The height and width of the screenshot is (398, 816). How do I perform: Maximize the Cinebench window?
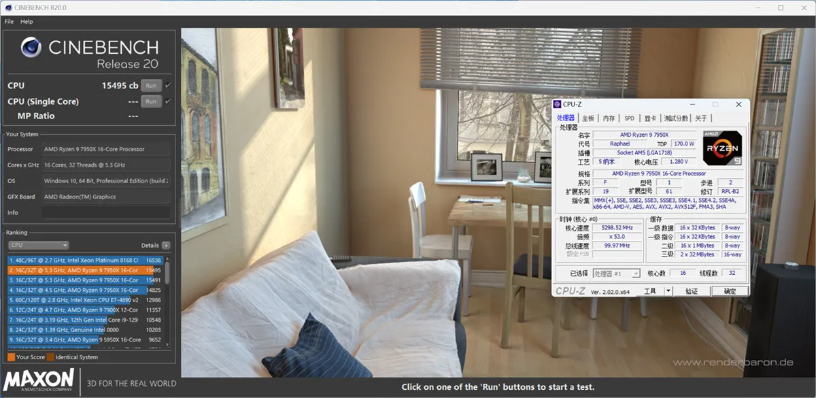[781, 7]
